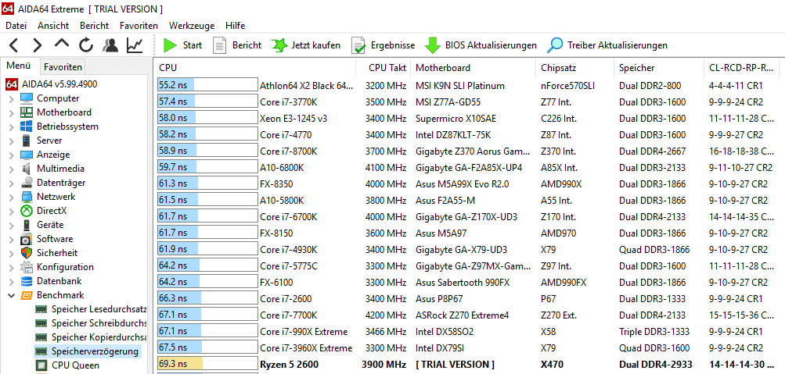Viewport: 785px width, 374px height.
Task: Select the Ryzen 5 2600 result row
Action: 469,364
